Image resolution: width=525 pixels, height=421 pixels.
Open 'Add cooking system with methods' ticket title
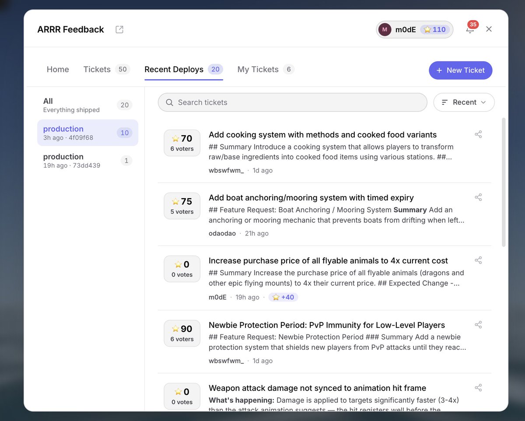[x=322, y=135]
